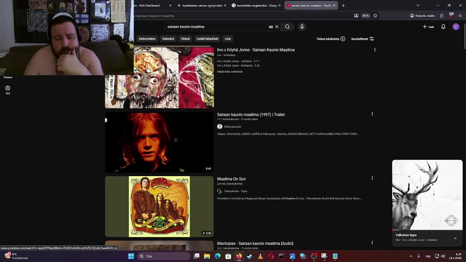Click the browser URL address field

(242, 16)
